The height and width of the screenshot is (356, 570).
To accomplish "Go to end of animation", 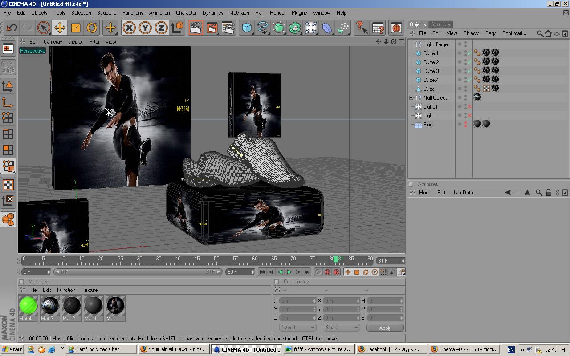I will click(x=307, y=272).
